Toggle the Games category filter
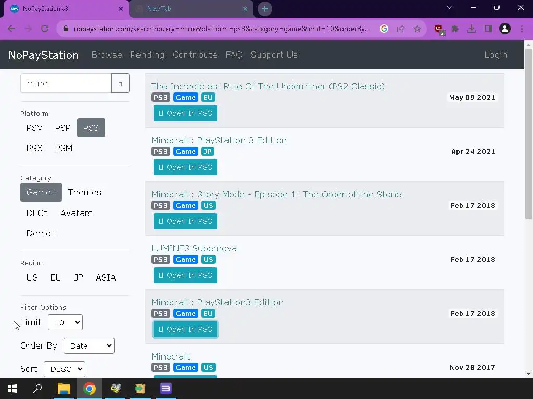 click(41, 192)
